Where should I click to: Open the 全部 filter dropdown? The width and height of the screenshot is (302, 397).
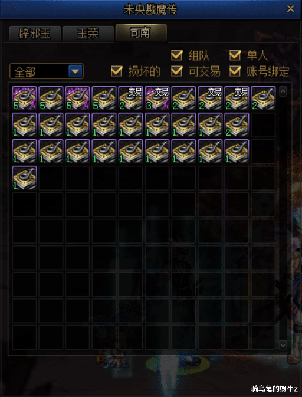click(47, 71)
